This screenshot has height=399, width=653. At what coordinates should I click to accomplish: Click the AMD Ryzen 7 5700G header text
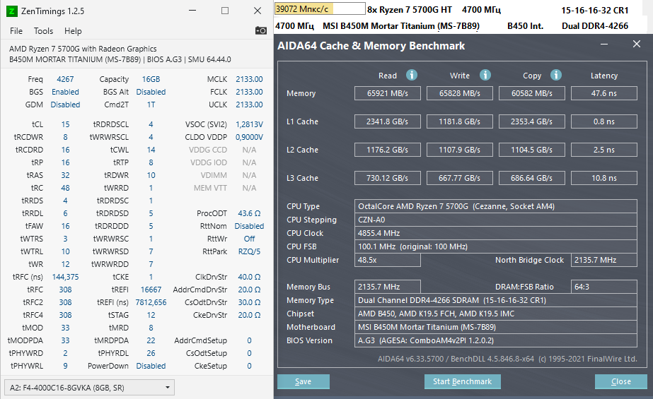coord(83,49)
